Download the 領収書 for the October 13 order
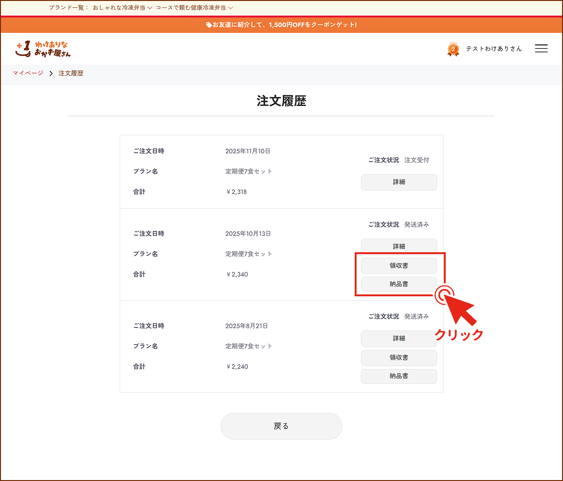The height and width of the screenshot is (481, 563). 398,265
